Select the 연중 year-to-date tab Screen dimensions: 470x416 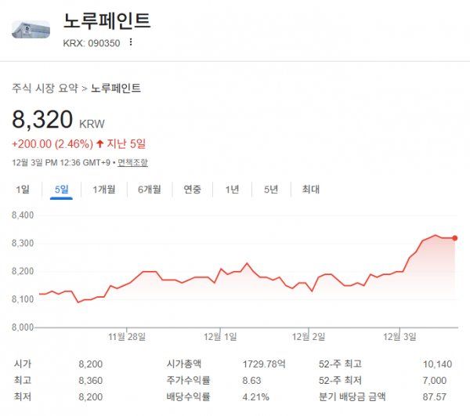point(192,189)
